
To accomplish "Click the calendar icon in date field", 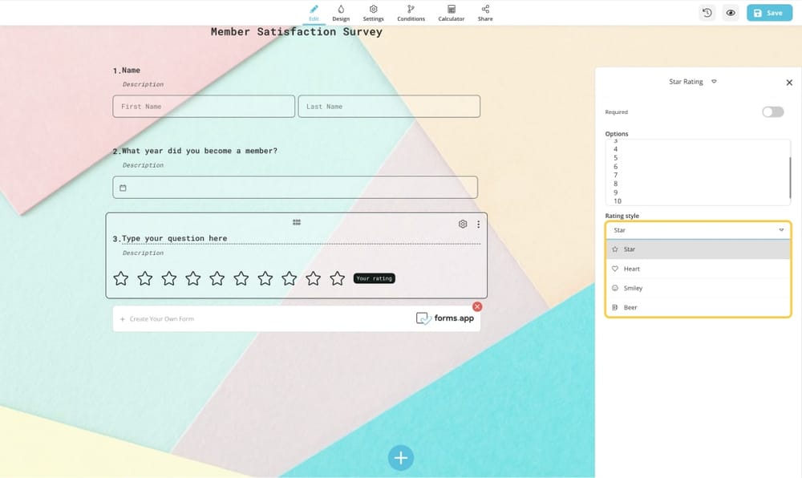I will (x=123, y=188).
